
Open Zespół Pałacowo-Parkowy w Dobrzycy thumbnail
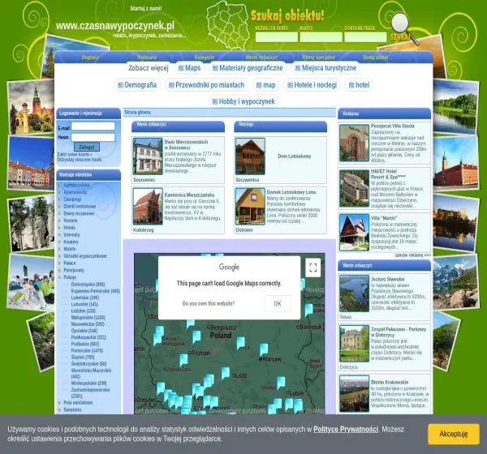(354, 344)
